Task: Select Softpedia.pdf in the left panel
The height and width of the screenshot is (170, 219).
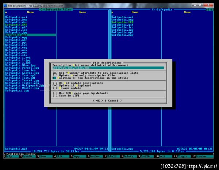Action: tap(16, 40)
